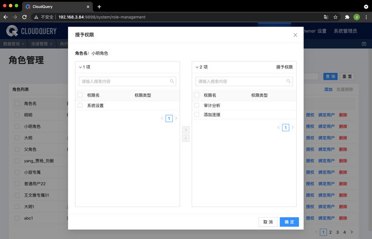The height and width of the screenshot is (239, 372).
Task: Close the CloudQuery browser tab
Action: click(88, 7)
